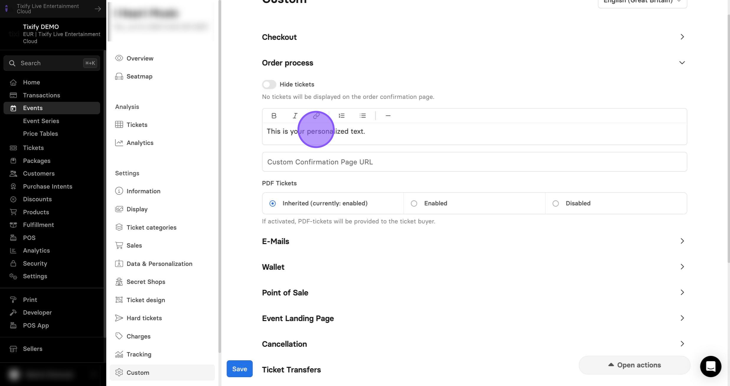Select Inherited (currently: enabled) PDF option
The width and height of the screenshot is (730, 386).
(333, 203)
